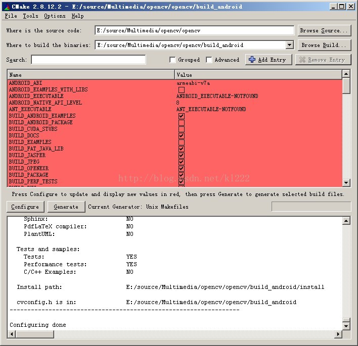The height and width of the screenshot is (346, 358).
Task: Open the Help menu
Action: [x=78, y=16]
